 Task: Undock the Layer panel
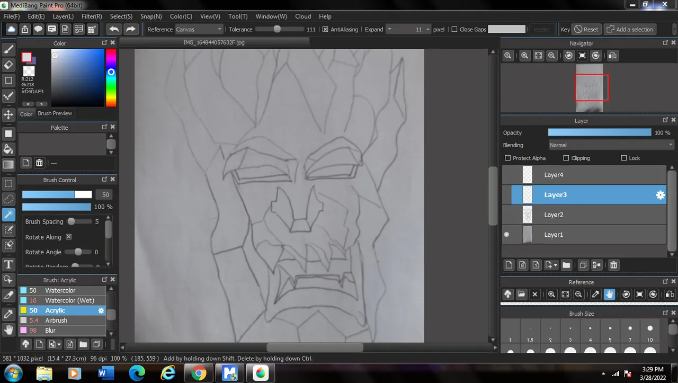pos(665,121)
